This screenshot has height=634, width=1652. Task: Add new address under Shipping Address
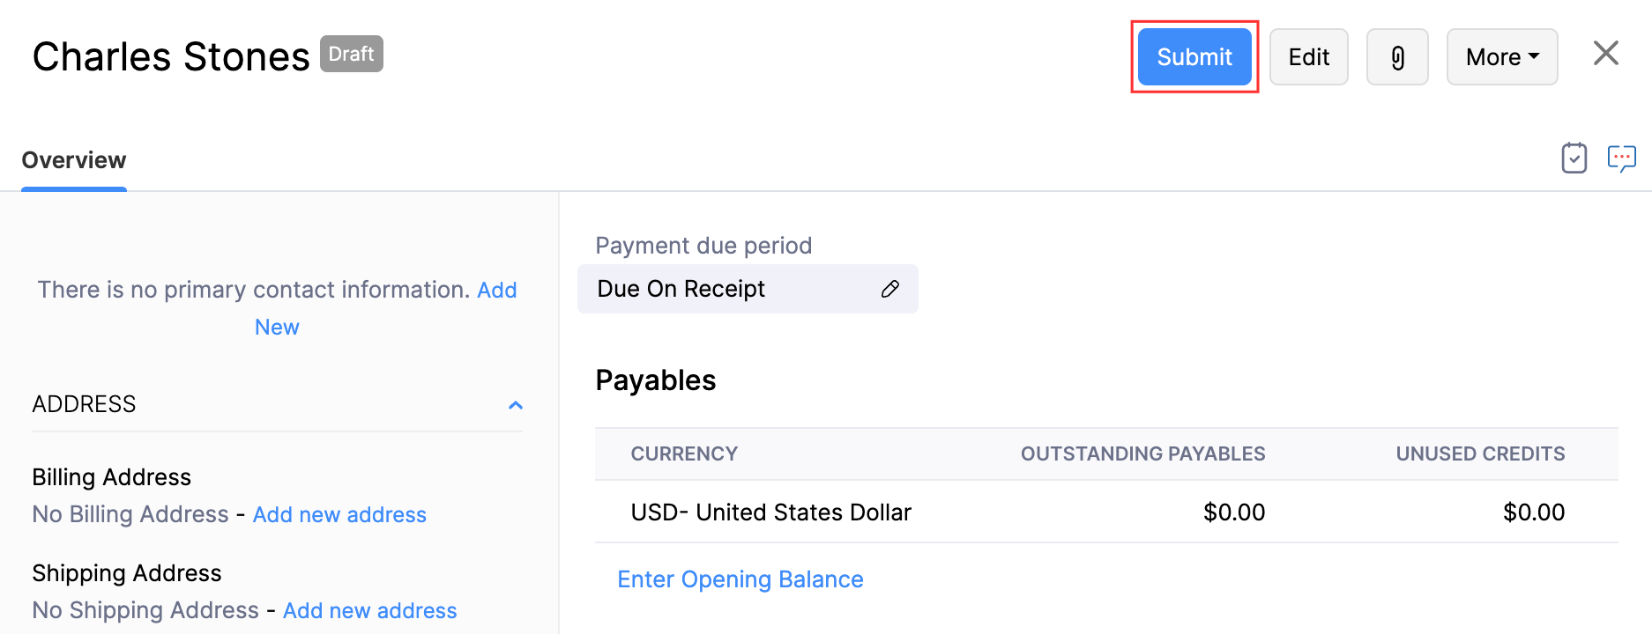tap(369, 611)
